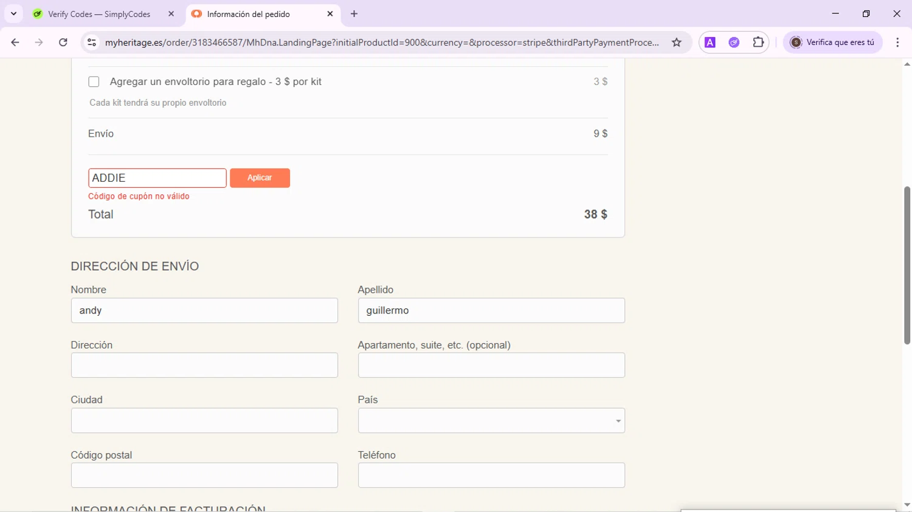Click the Apartamento, suite, etc. field
Image resolution: width=912 pixels, height=512 pixels.
(491, 365)
